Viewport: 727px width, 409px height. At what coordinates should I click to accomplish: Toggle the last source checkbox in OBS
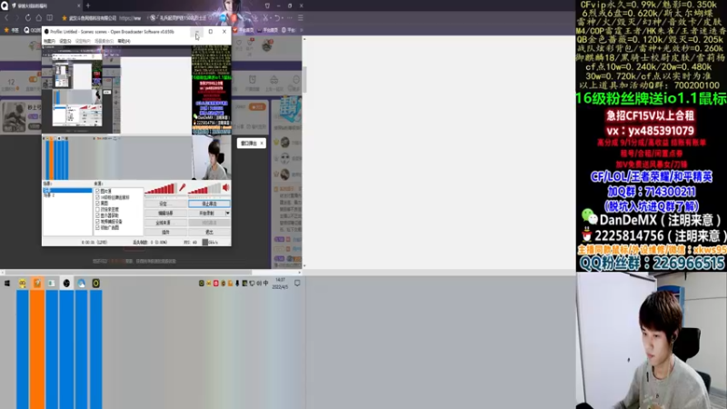(97, 227)
